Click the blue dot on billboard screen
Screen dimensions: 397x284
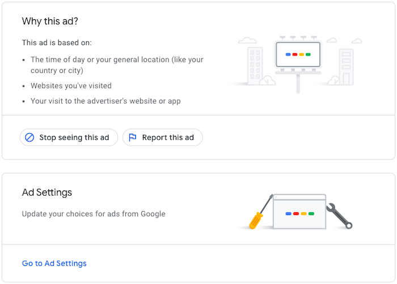point(288,54)
